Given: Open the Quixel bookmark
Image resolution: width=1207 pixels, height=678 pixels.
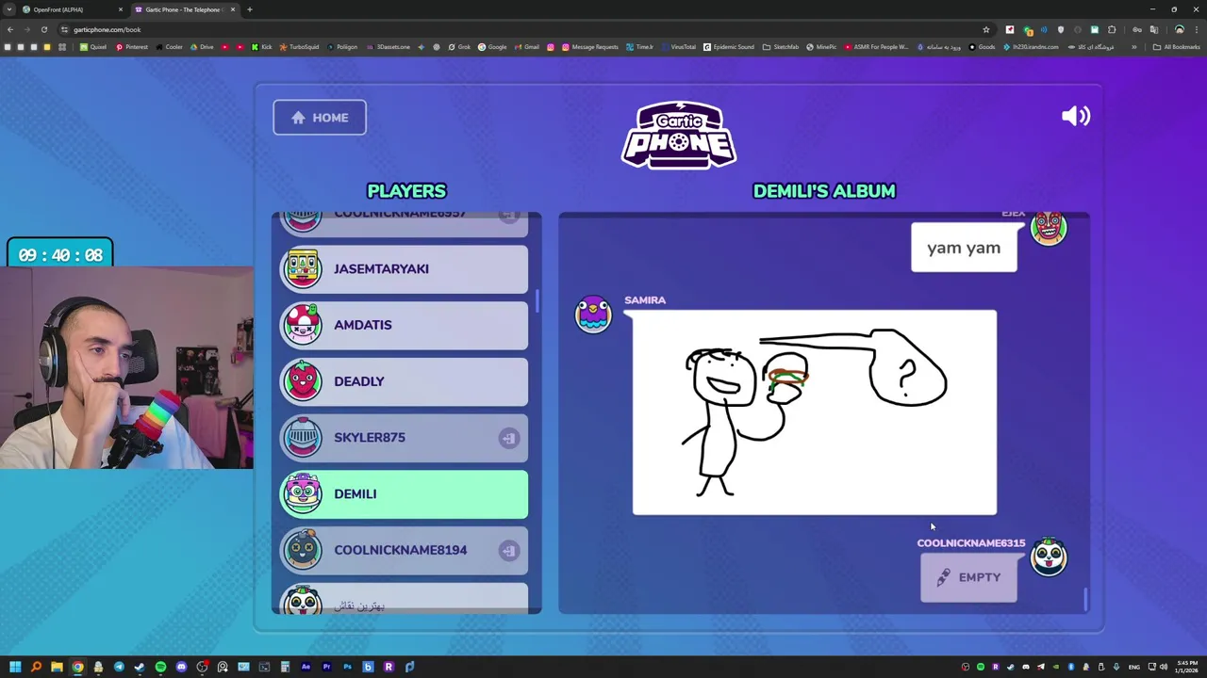Looking at the screenshot, I should coord(92,47).
